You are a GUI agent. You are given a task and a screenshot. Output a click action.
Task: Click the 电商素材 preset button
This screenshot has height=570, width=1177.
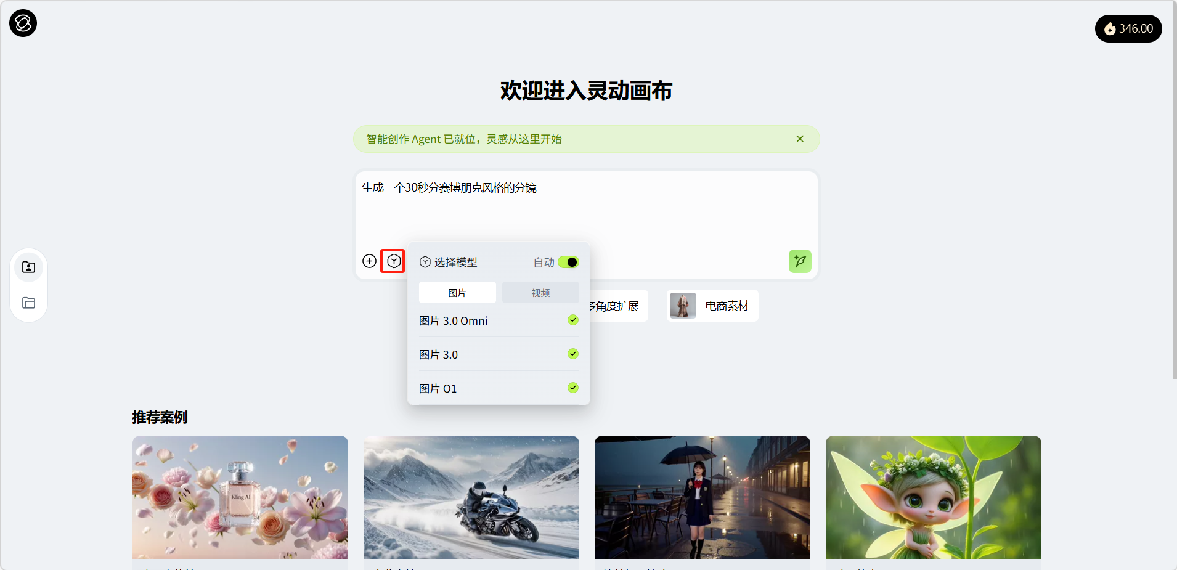[712, 306]
